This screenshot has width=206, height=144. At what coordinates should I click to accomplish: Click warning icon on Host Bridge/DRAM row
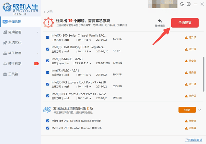click(x=186, y=49)
